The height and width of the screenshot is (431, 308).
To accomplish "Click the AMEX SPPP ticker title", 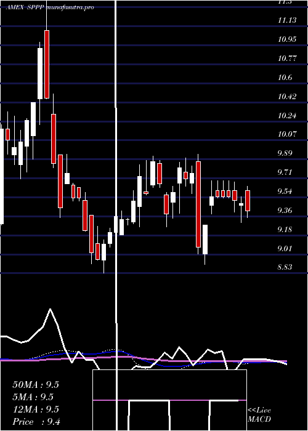I will coord(24,7).
